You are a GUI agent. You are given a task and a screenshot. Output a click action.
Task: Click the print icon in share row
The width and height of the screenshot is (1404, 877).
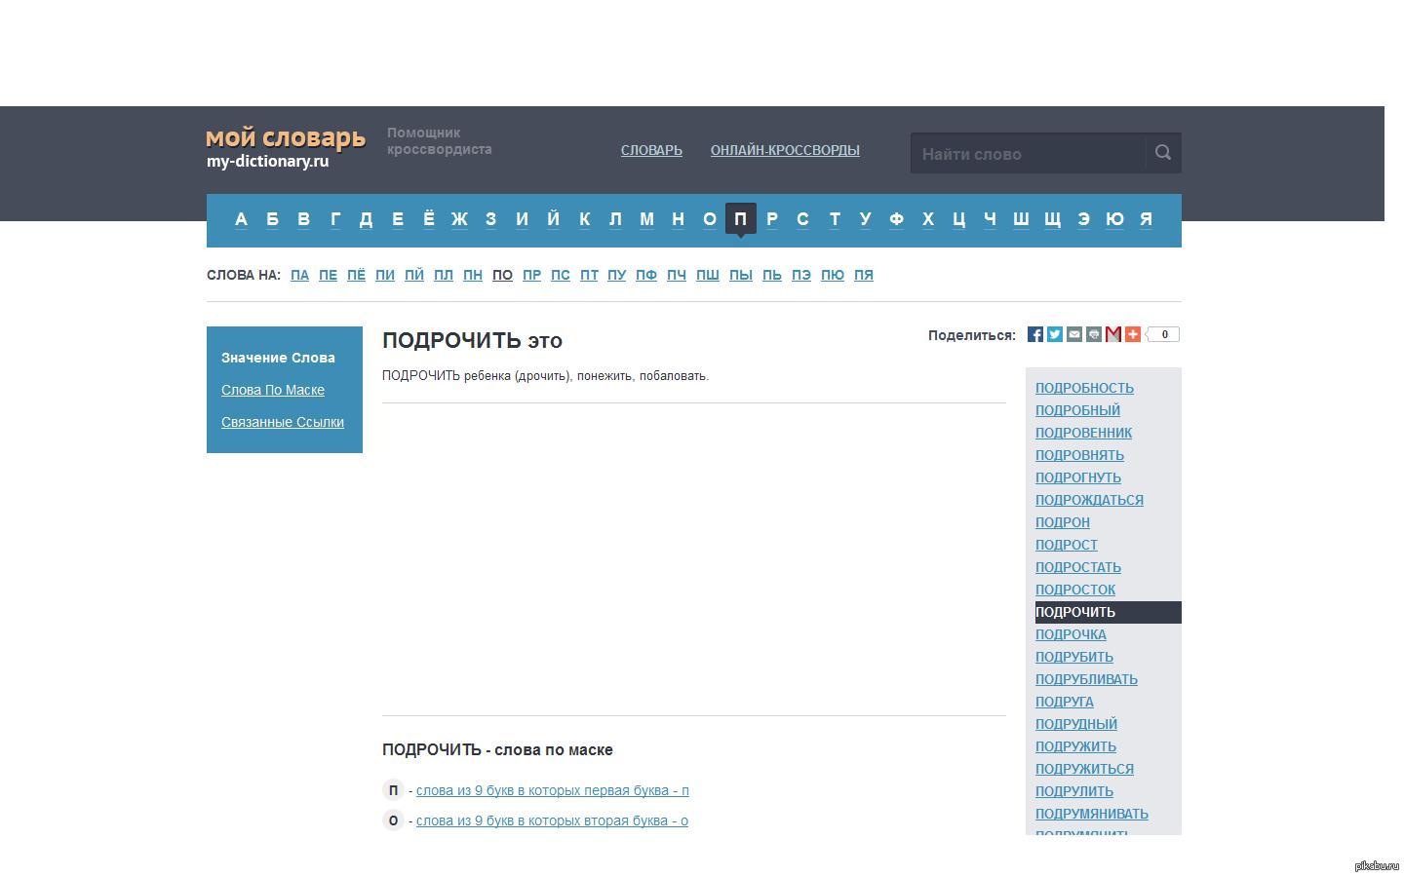pos(1094,334)
